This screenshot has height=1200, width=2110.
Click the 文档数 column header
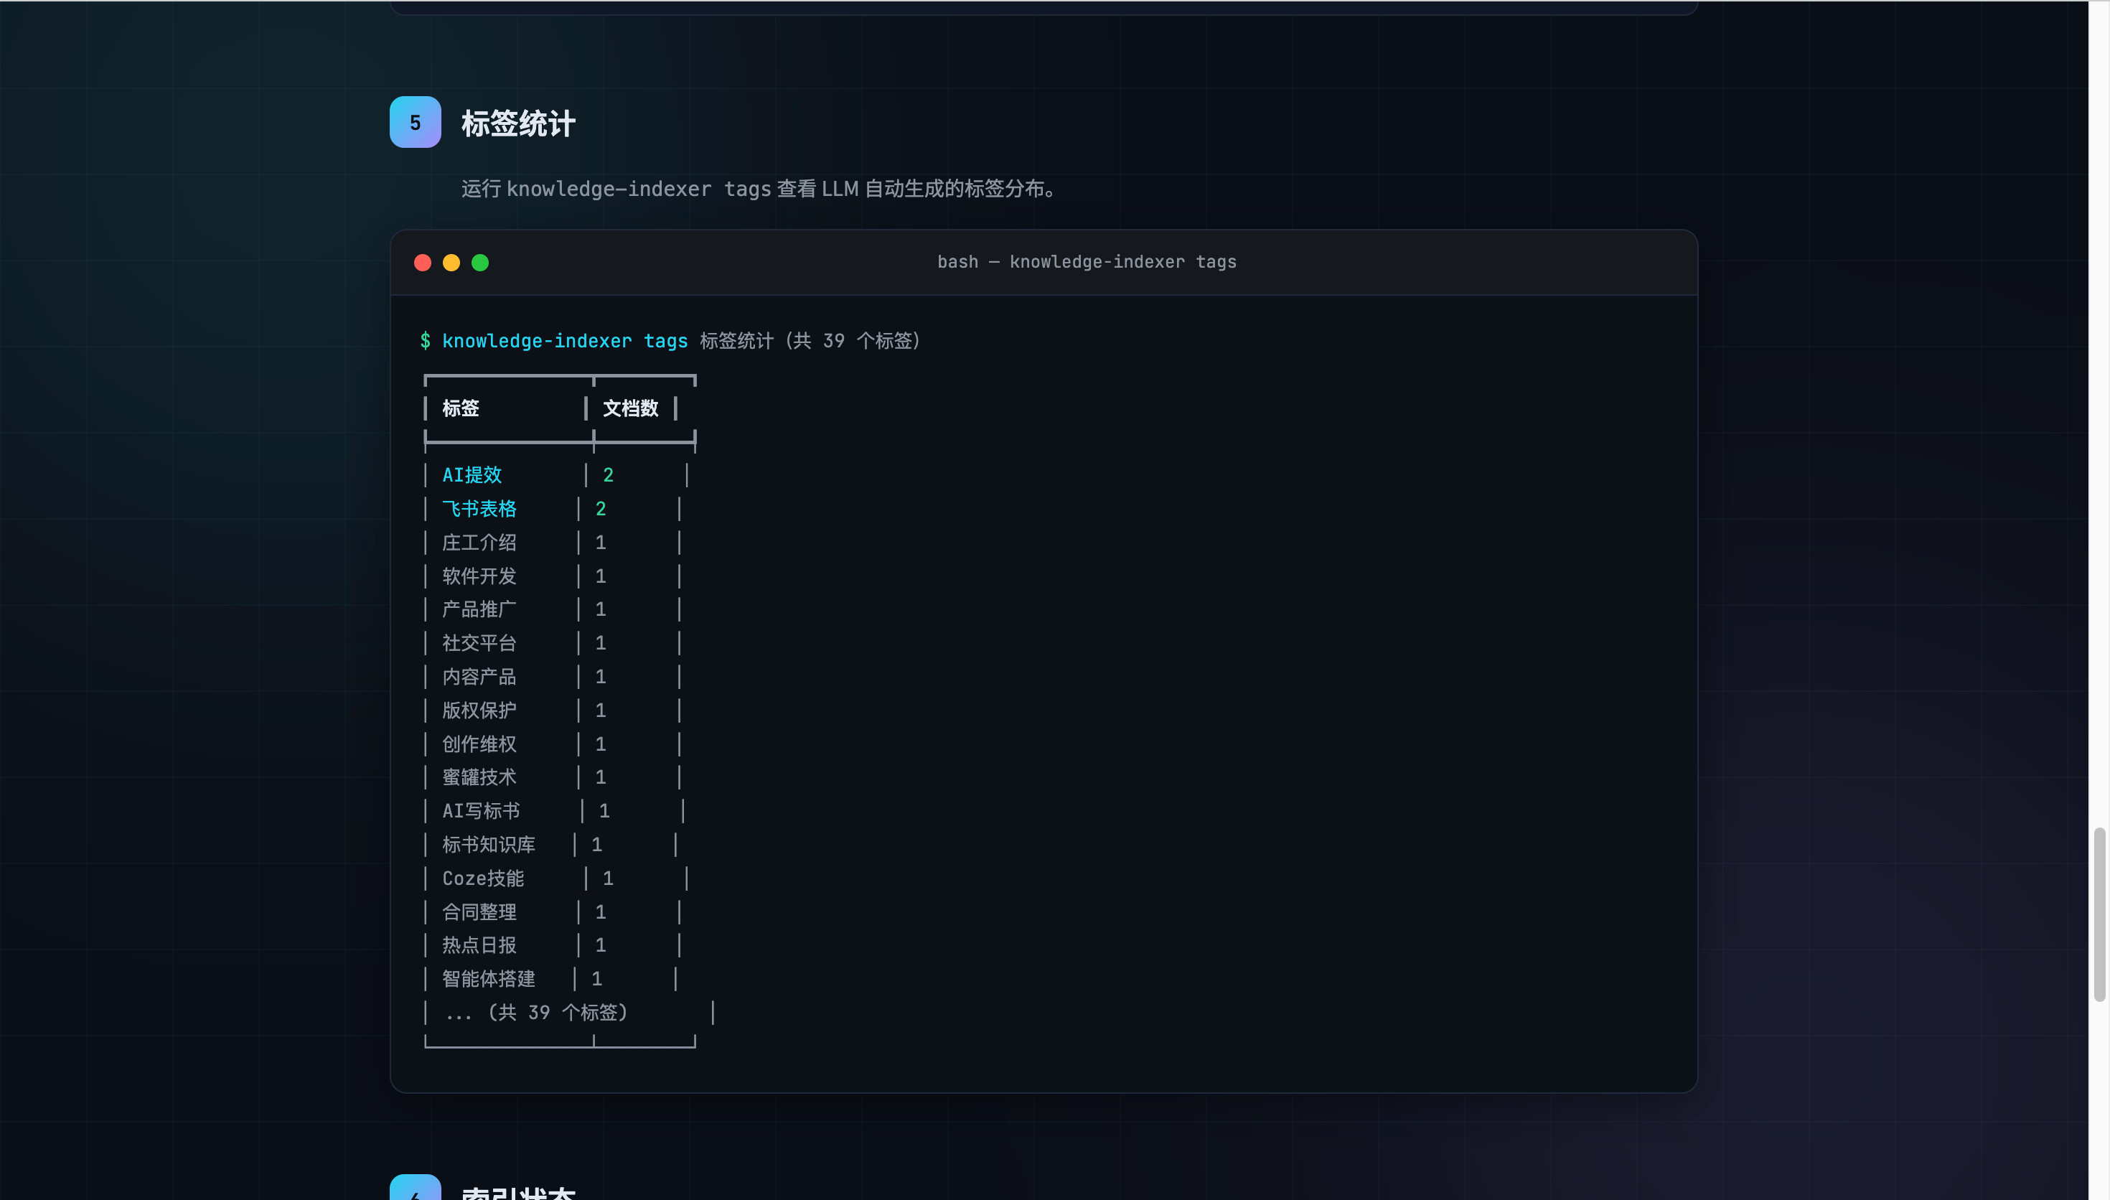[630, 408]
